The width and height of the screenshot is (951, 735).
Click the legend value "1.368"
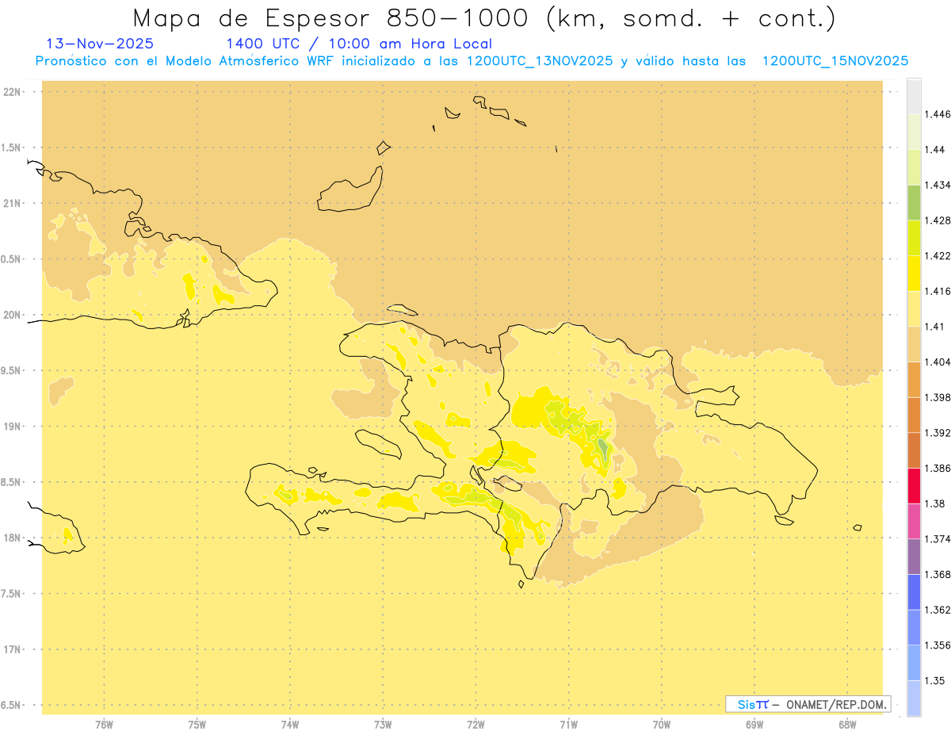[938, 574]
